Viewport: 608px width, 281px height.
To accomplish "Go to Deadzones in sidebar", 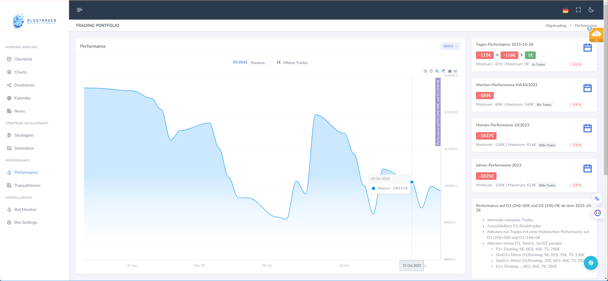I will (x=25, y=85).
